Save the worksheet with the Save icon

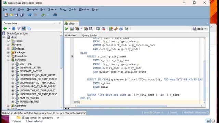click(16, 15)
